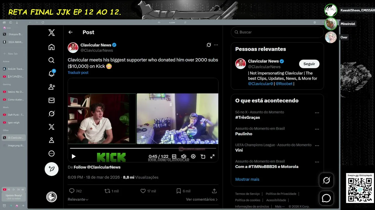Click New Tab in browser sidebar
This screenshot has width=375, height=210.
pyautogui.click(x=14, y=54)
